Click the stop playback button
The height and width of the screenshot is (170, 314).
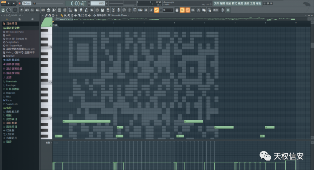[14, 3]
